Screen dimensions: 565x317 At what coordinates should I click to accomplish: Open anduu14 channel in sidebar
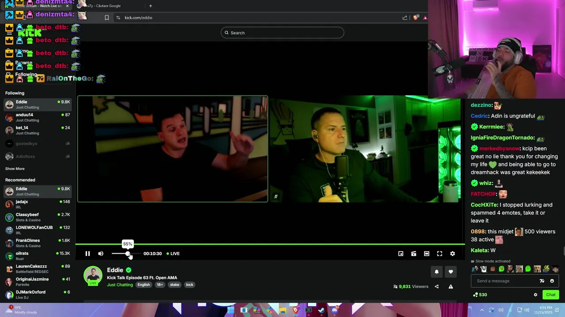click(x=38, y=117)
